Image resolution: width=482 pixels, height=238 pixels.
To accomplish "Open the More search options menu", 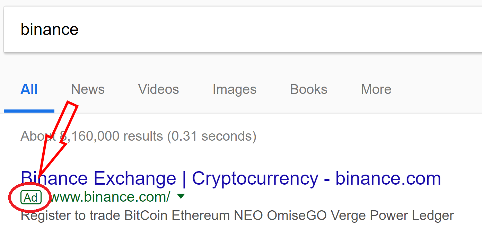I will (376, 89).
